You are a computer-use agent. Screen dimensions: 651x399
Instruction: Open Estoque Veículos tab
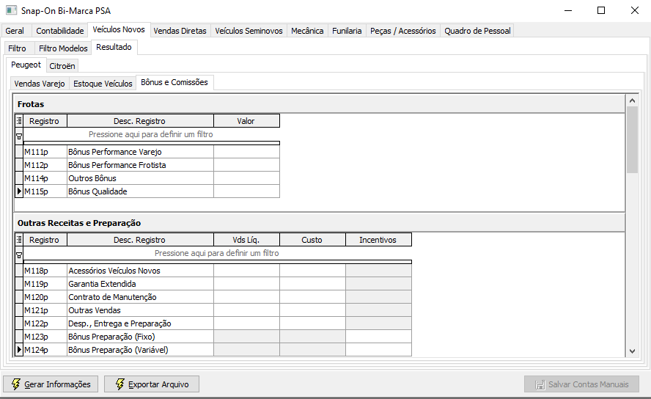(x=103, y=84)
